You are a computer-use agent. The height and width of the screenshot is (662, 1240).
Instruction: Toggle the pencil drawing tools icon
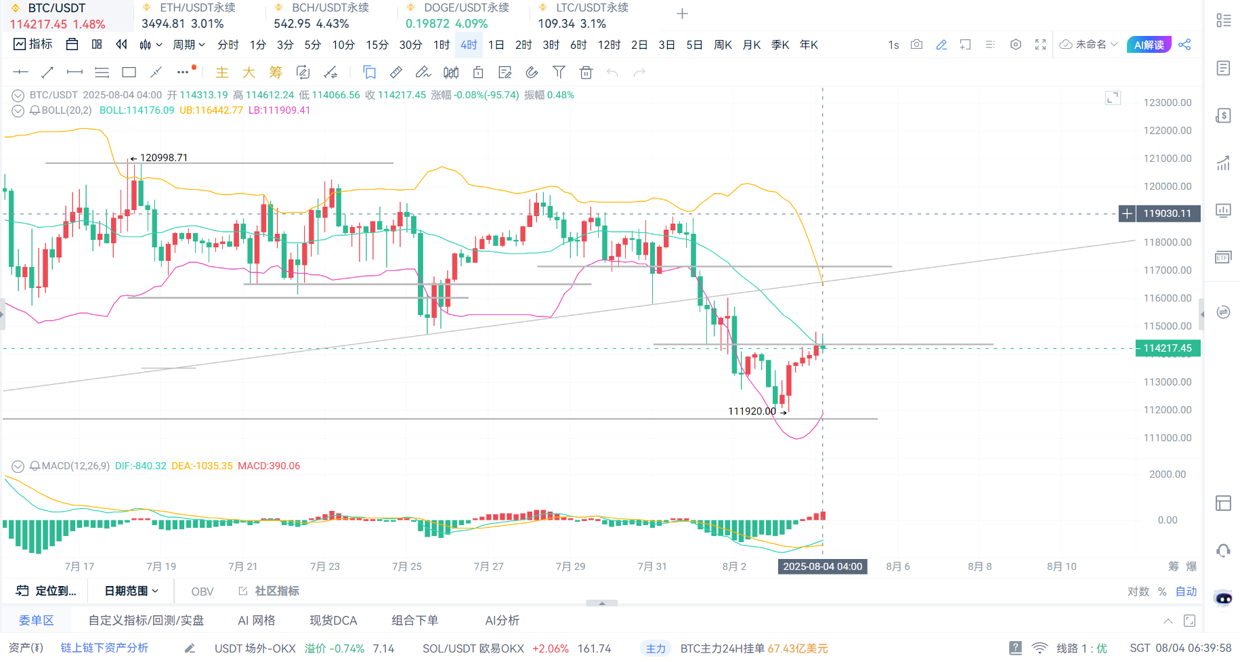(x=941, y=45)
